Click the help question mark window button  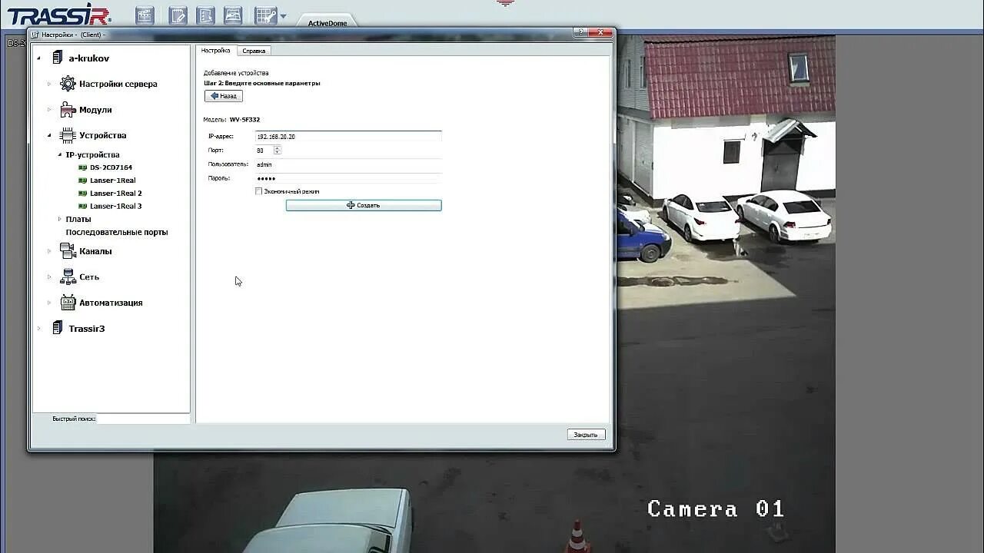[580, 33]
